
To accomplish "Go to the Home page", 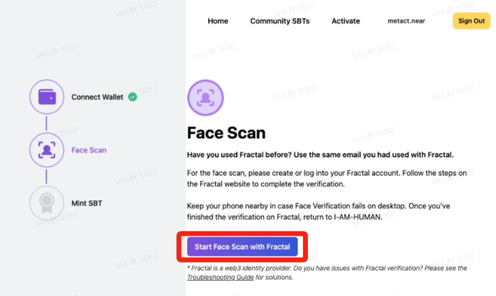I will [217, 21].
